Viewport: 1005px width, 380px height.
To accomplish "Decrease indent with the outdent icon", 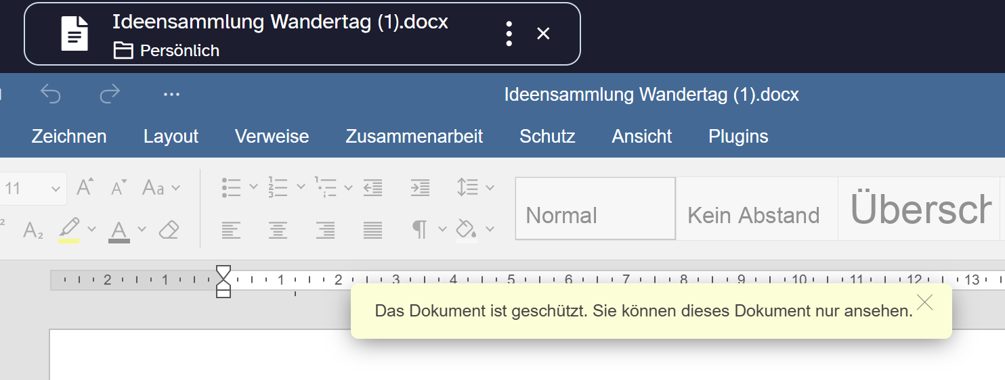I will click(x=372, y=187).
